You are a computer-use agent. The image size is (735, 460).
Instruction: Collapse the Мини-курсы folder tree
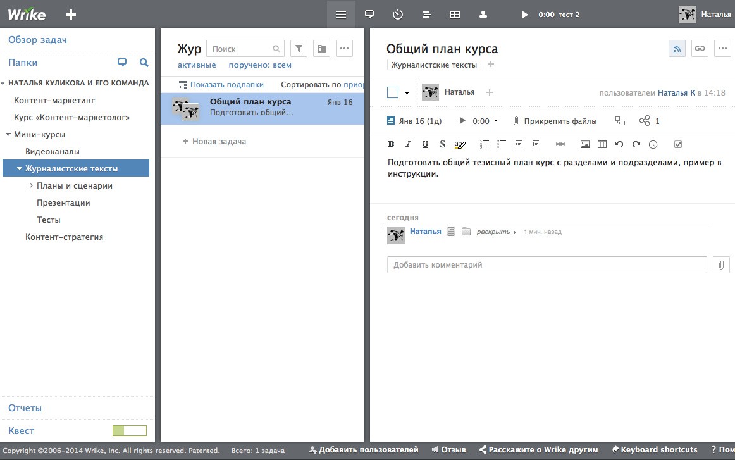8,134
